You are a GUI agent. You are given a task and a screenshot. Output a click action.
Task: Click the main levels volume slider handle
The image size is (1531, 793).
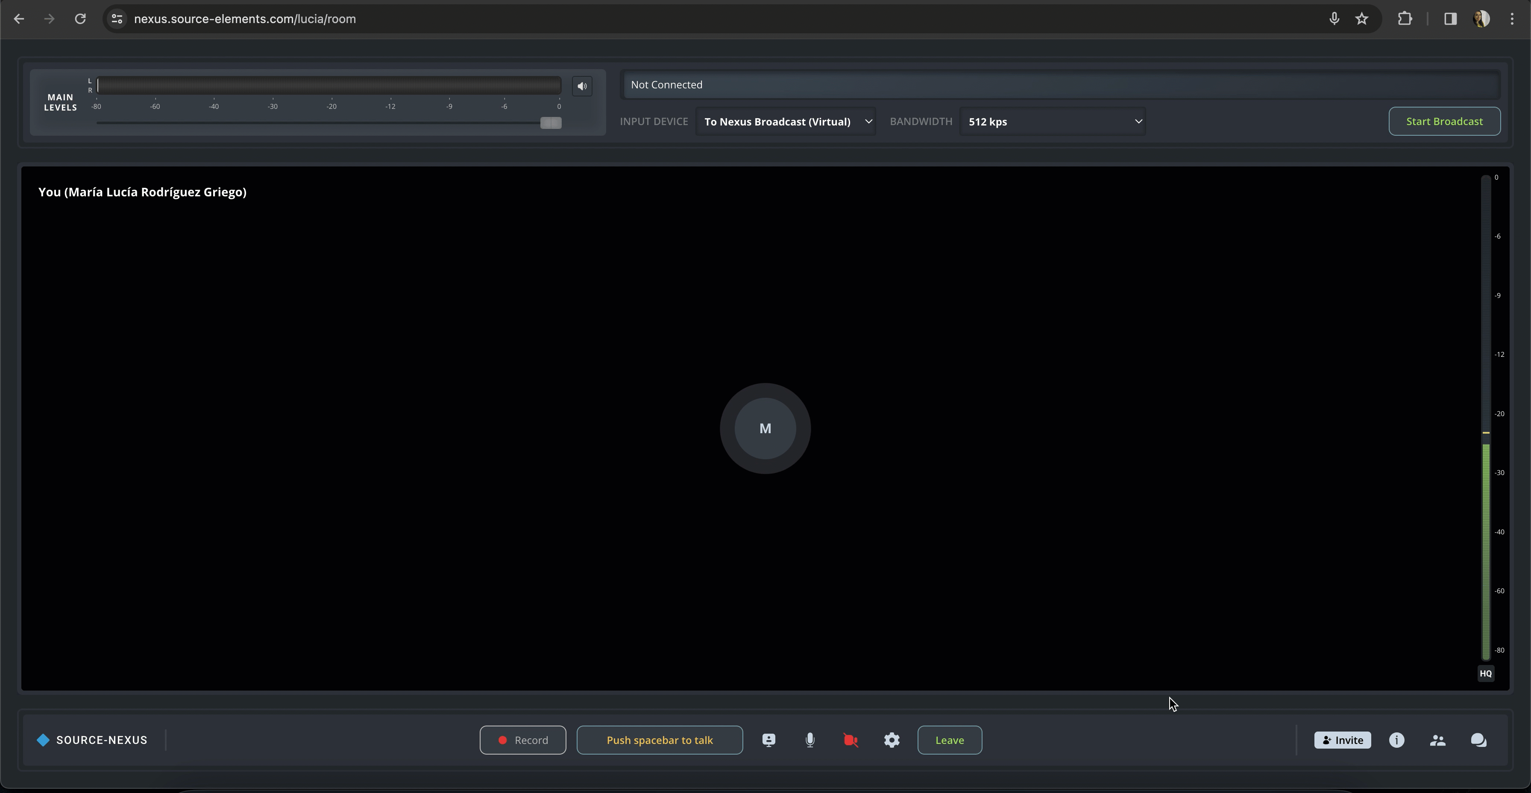[x=550, y=123]
